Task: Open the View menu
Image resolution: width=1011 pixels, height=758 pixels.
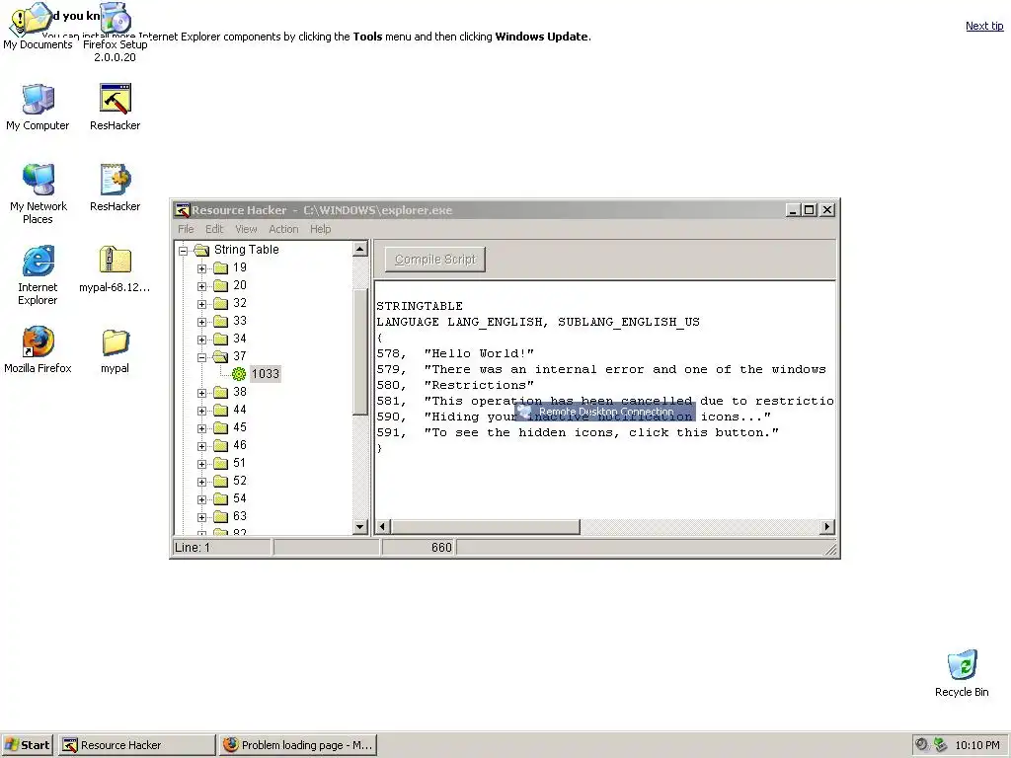Action: tap(246, 229)
